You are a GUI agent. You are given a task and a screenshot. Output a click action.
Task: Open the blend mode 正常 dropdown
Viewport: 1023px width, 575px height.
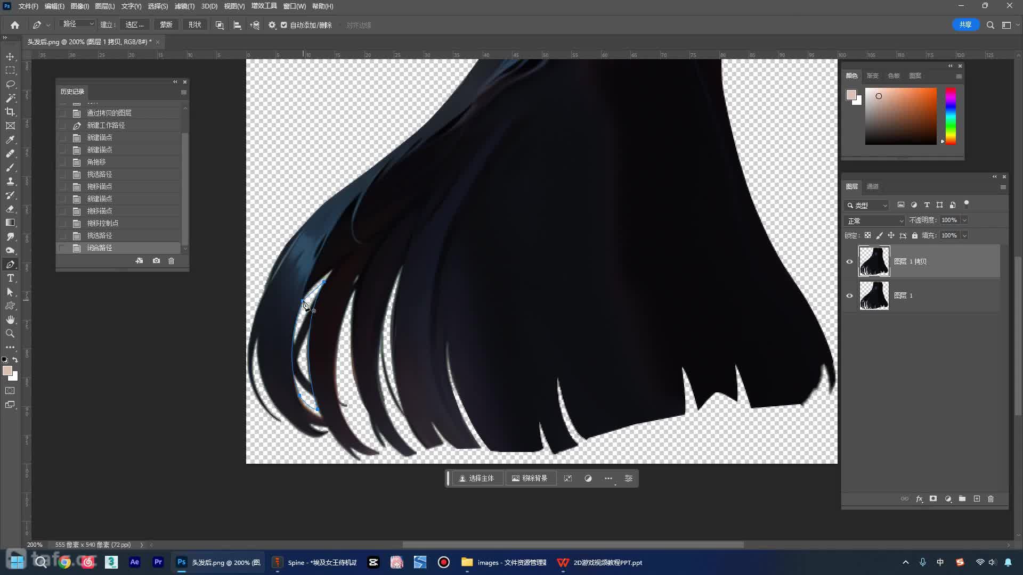875,220
